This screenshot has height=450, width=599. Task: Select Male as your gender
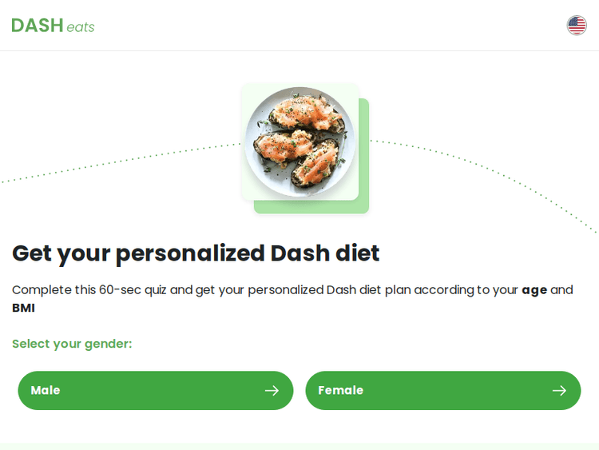point(155,391)
